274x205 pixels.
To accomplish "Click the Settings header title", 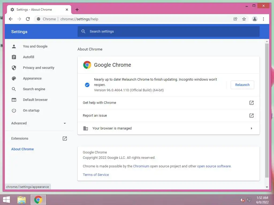I will point(19,32).
